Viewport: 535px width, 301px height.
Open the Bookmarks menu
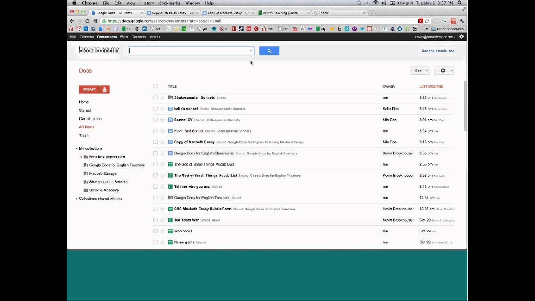[169, 3]
